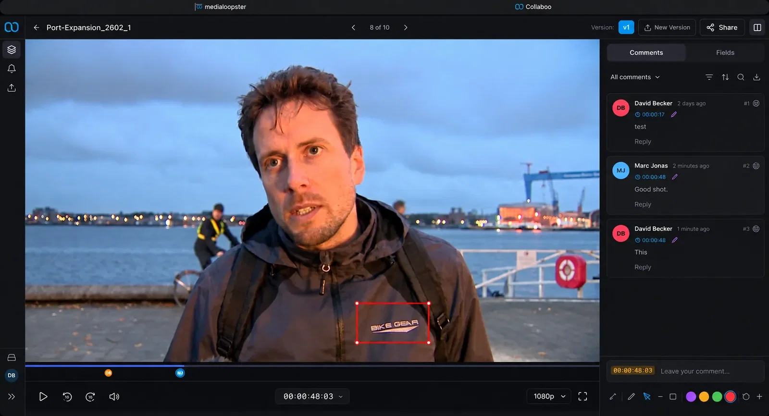769x416 pixels.
Task: Click the upload icon in left sidebar
Action: coord(12,88)
